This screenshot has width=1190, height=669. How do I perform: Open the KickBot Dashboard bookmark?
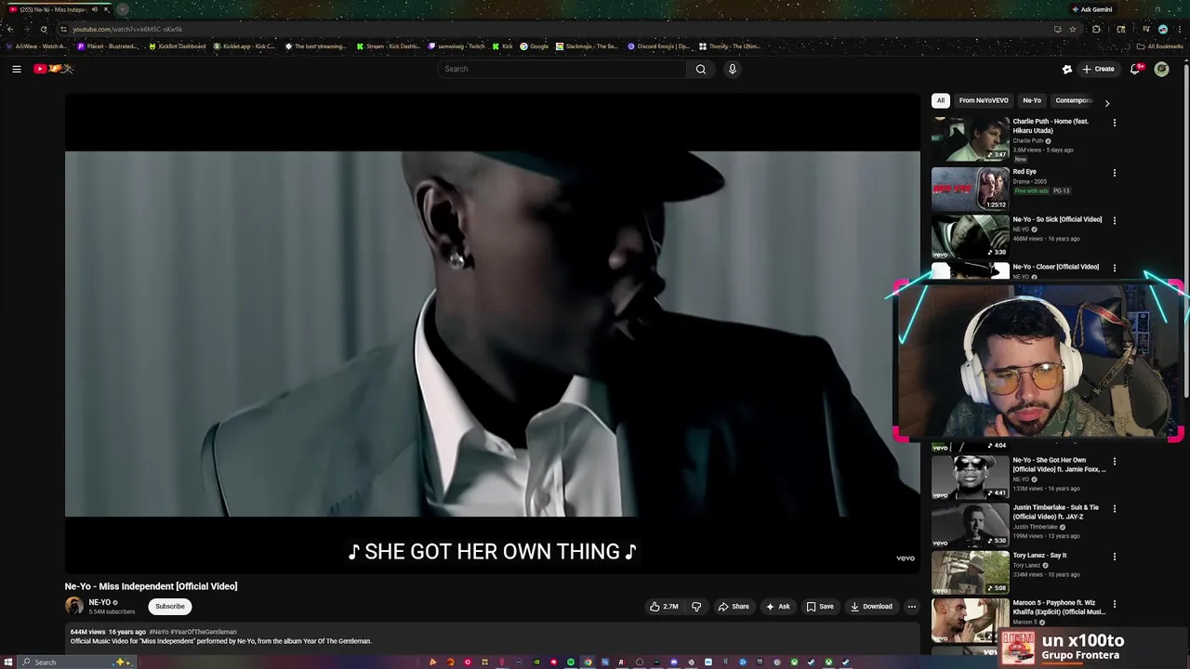point(177,46)
